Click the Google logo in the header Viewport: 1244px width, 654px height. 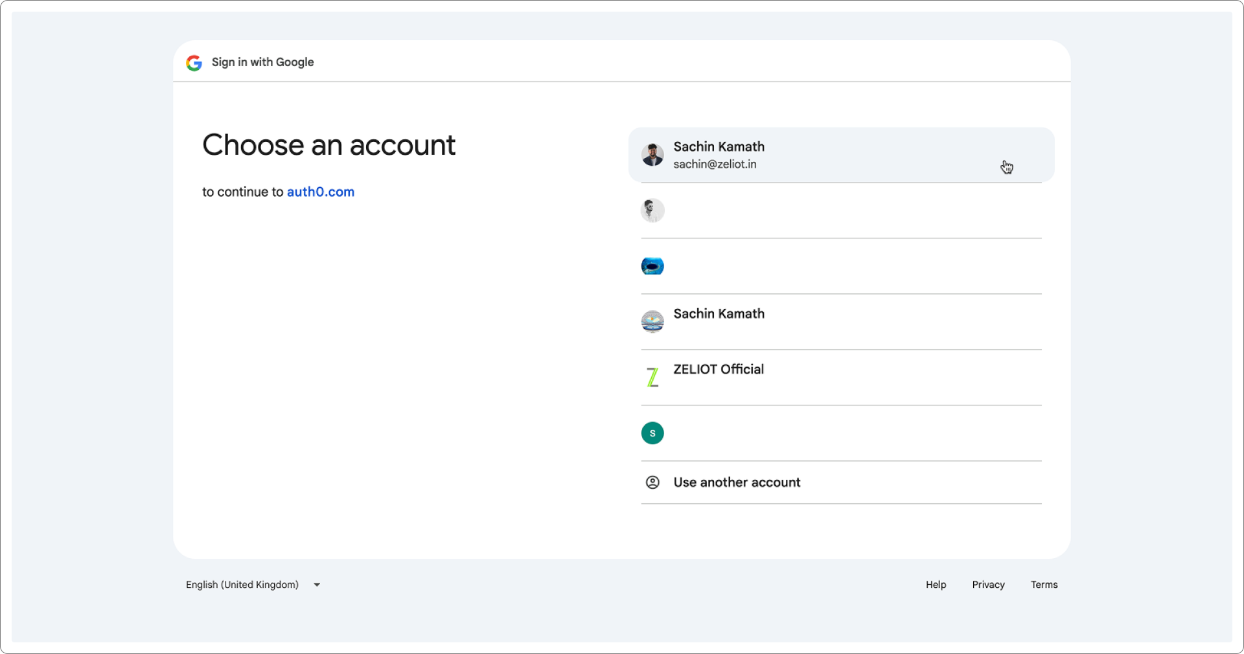click(x=194, y=63)
